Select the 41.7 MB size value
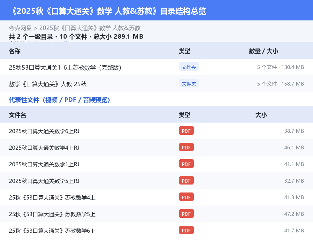The width and height of the screenshot is (313, 249). [x=294, y=230]
